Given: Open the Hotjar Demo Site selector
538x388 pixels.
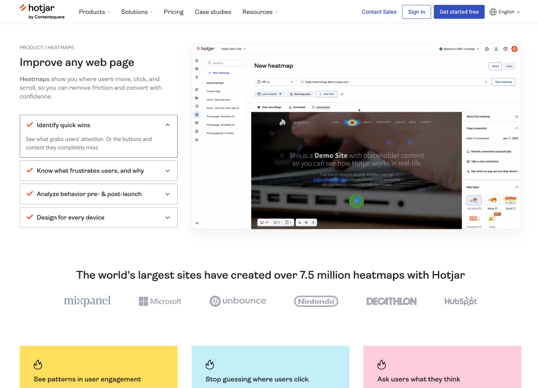Looking at the screenshot, I should coord(233,49).
